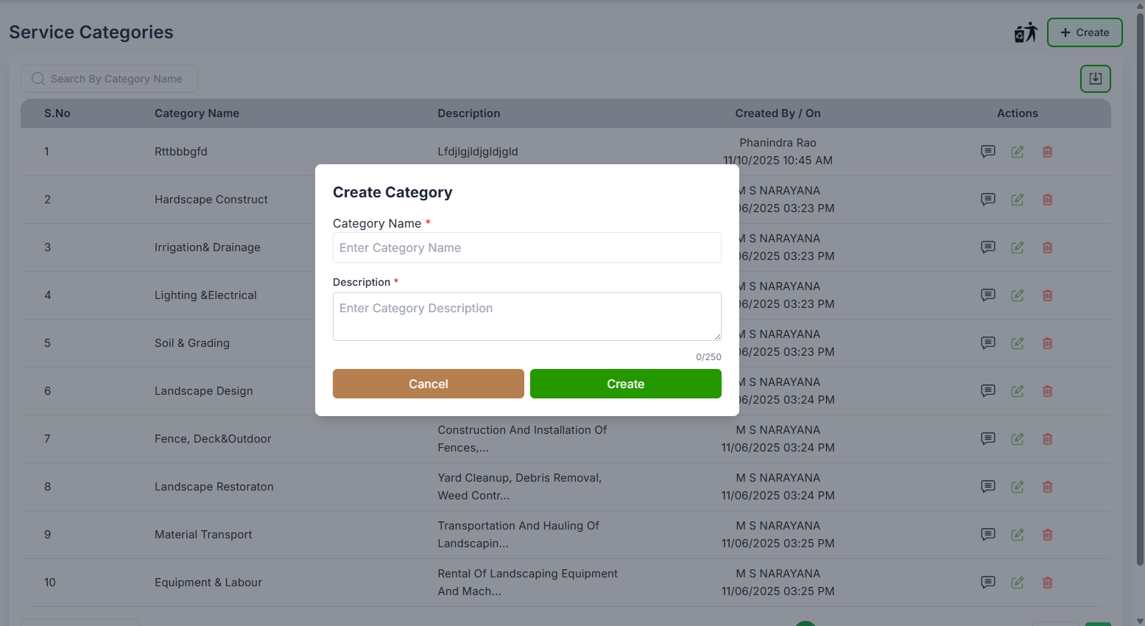Delete the Soil & Grading category
Image resolution: width=1145 pixels, height=626 pixels.
click(x=1047, y=343)
